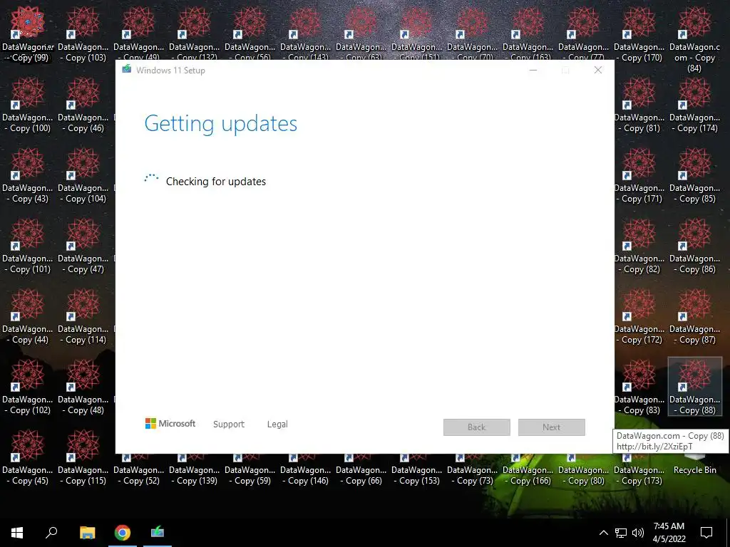Viewport: 730px width, 547px height.
Task: Select DataWagon Copy (48) desktop shortcut
Action: coord(83,387)
